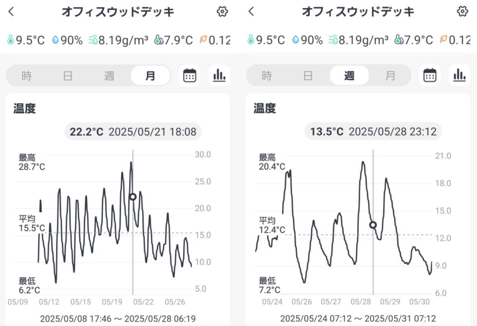Open bar chart statistics in left panel
477x326 pixels.
pyautogui.click(x=219, y=76)
